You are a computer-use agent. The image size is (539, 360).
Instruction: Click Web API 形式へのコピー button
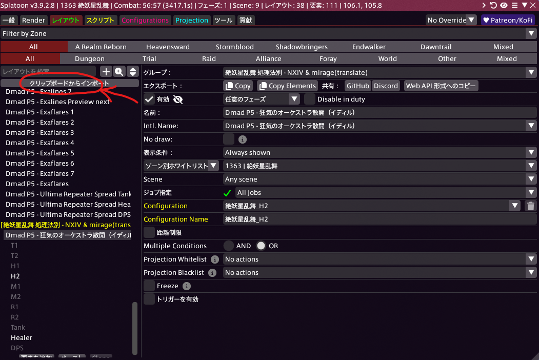[x=441, y=86]
